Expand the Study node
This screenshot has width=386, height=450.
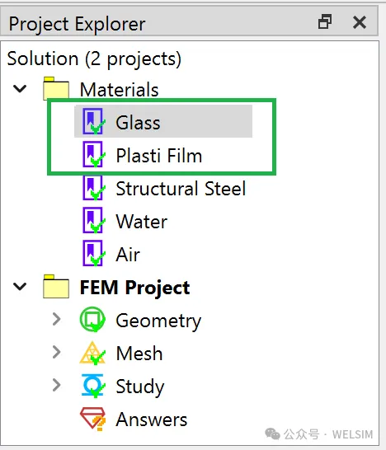coord(57,385)
